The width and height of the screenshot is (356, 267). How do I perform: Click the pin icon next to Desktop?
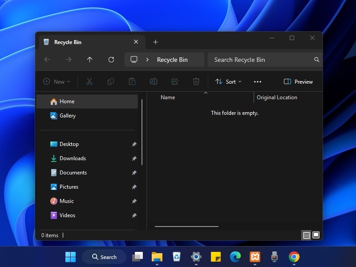[134, 144]
